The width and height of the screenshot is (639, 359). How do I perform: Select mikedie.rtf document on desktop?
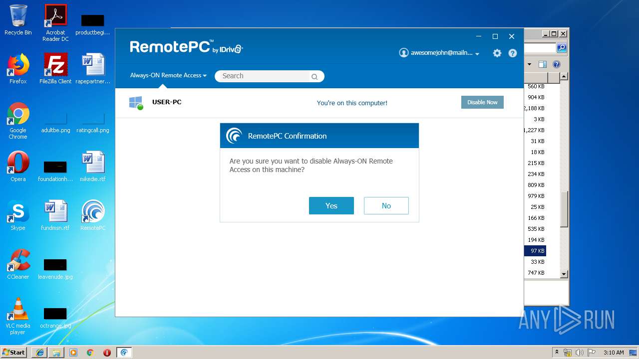coord(93,167)
